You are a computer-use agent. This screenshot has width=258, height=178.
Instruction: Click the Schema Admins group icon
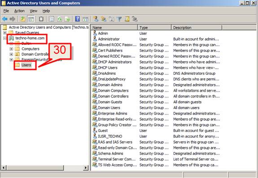[x=95, y=153]
